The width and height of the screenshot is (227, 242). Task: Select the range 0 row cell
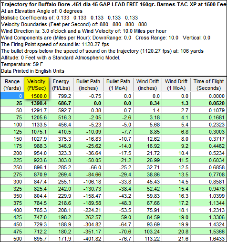(12, 96)
